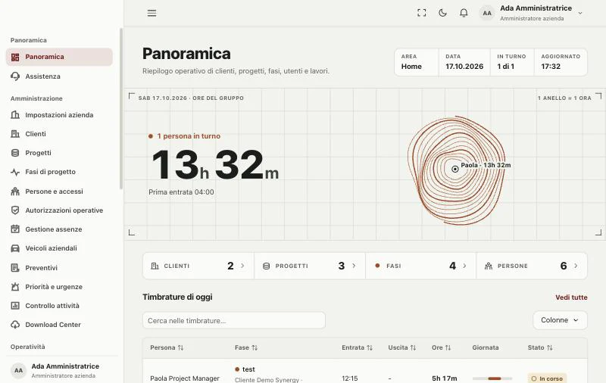The height and width of the screenshot is (383, 606).
Task: Sort table by Stato column
Action: pyautogui.click(x=540, y=347)
